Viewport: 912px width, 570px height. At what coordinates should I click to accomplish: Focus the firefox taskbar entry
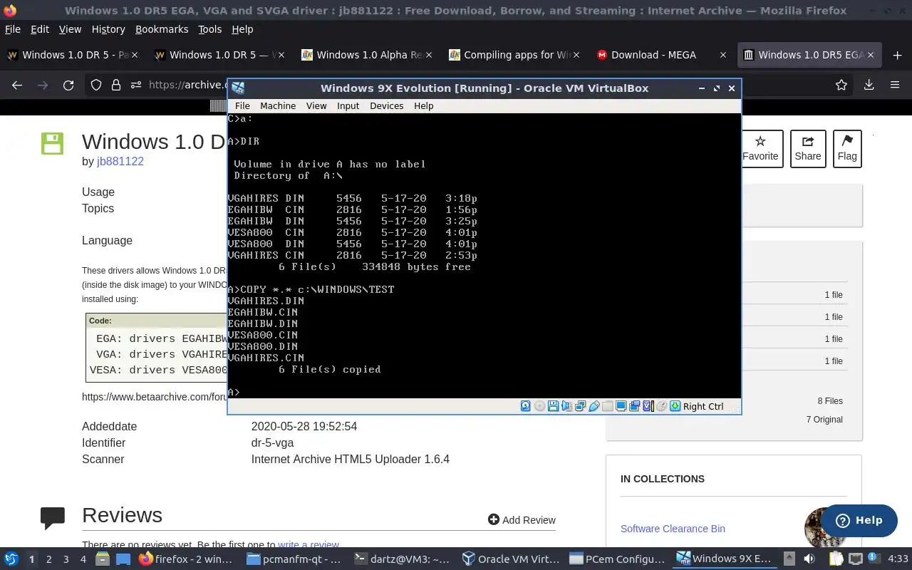187,559
